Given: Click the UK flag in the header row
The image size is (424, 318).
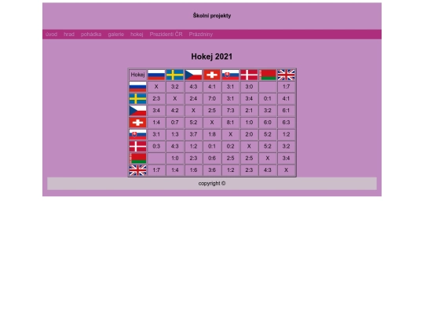Looking at the screenshot, I should pyautogui.click(x=286, y=75).
